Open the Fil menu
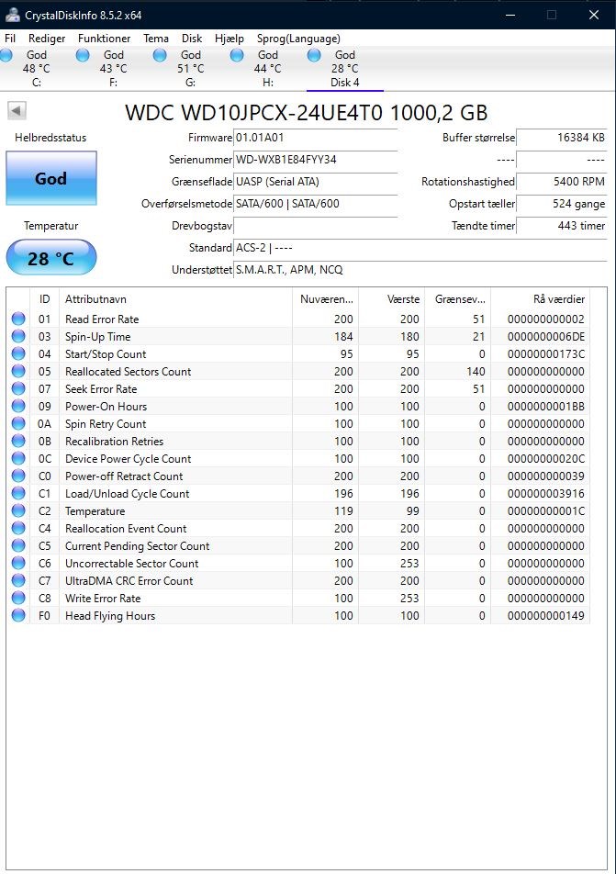Viewport: 616px width, 874px height. coord(10,39)
